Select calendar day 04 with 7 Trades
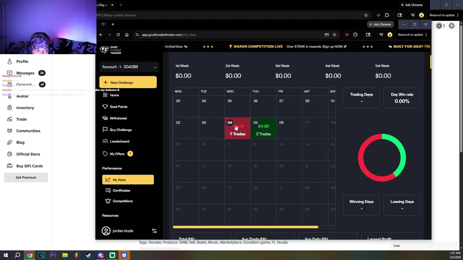This screenshot has width=463, height=260. 237,128
